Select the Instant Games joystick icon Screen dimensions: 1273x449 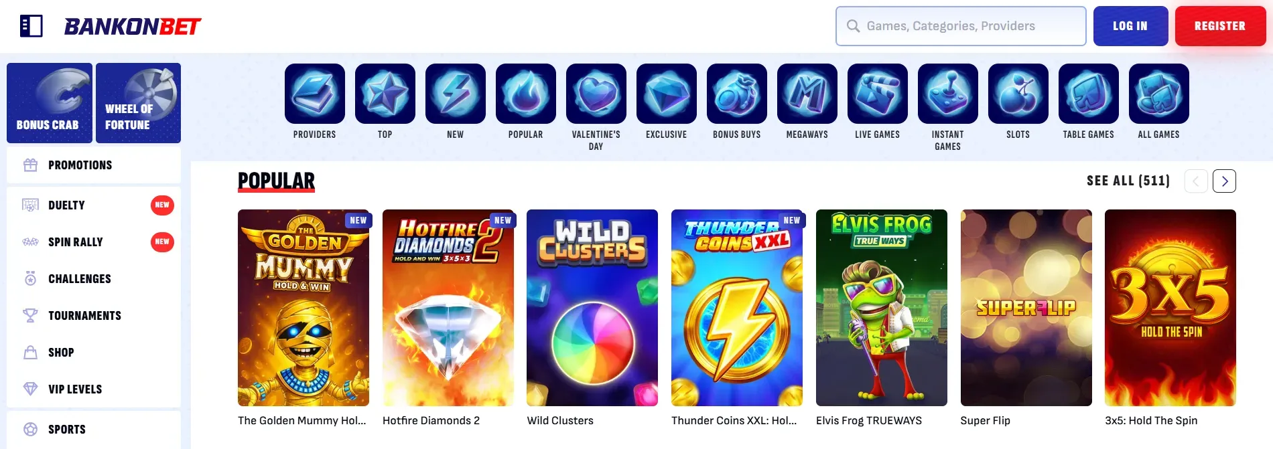pos(948,94)
